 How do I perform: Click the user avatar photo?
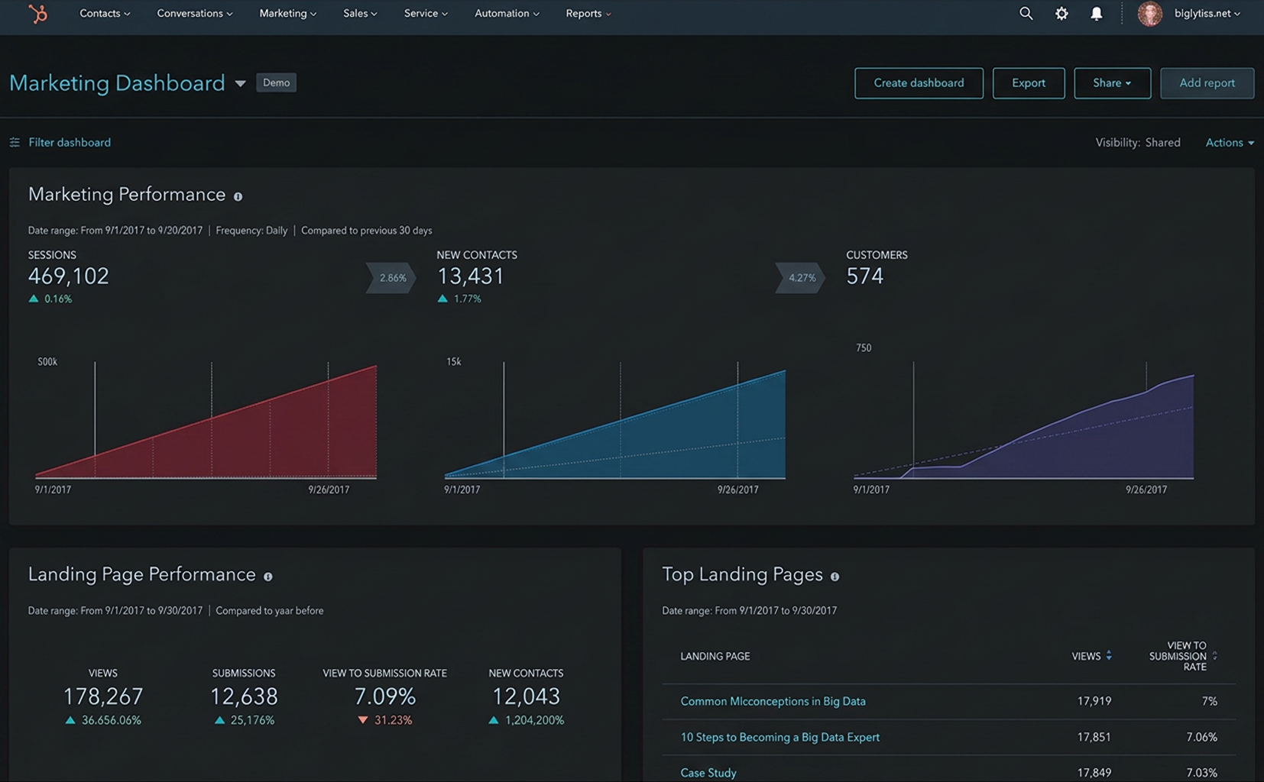[x=1149, y=14]
